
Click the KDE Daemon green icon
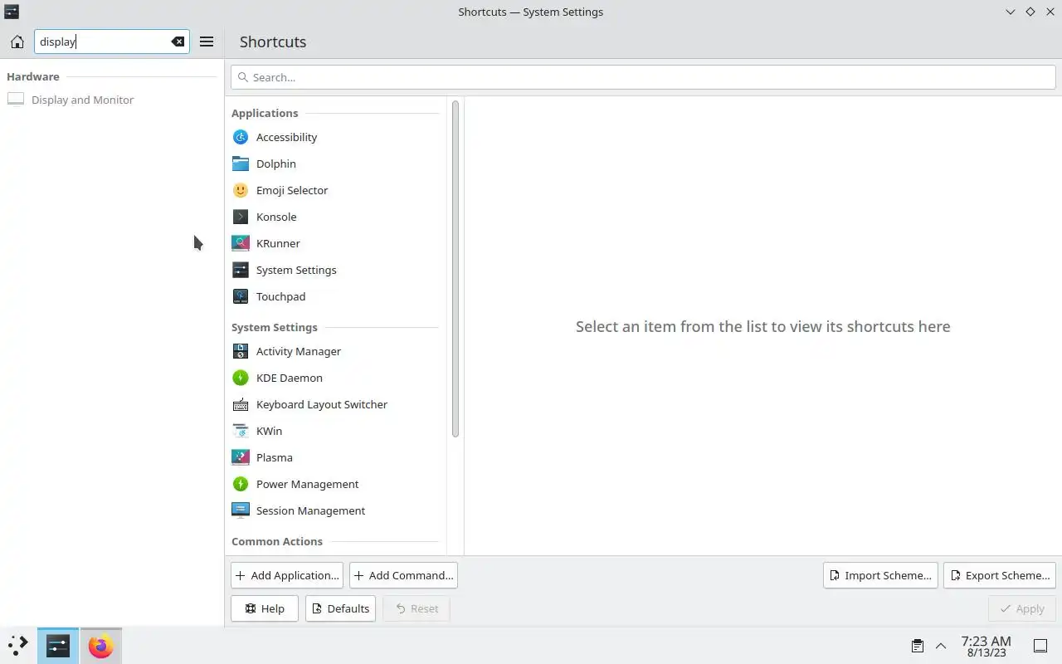(x=241, y=378)
